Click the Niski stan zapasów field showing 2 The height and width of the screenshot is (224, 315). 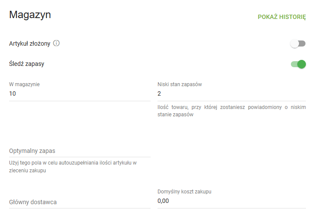tap(232, 94)
